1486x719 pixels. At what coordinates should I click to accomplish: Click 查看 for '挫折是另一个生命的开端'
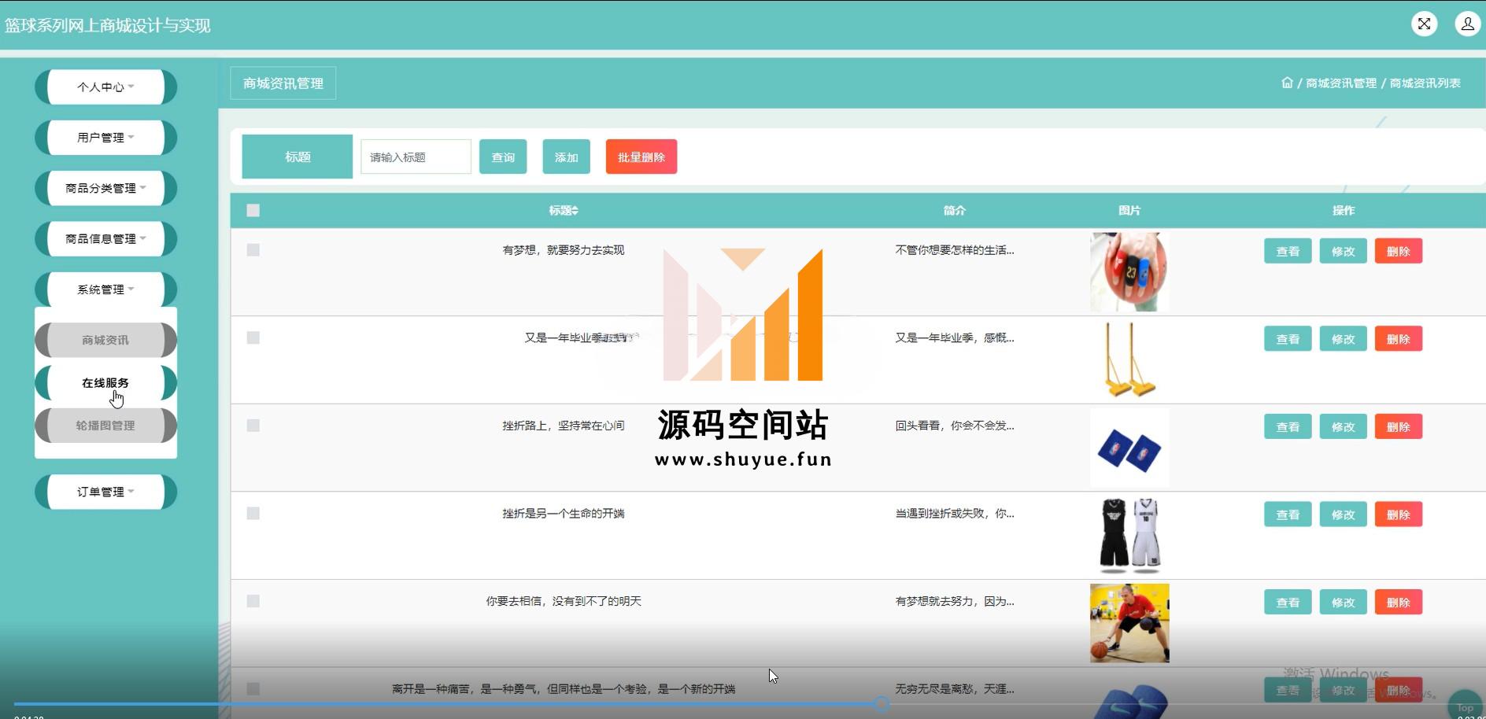coord(1288,514)
